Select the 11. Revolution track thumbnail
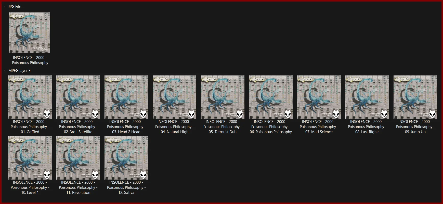The height and width of the screenshot is (204, 443). pyautogui.click(x=78, y=158)
